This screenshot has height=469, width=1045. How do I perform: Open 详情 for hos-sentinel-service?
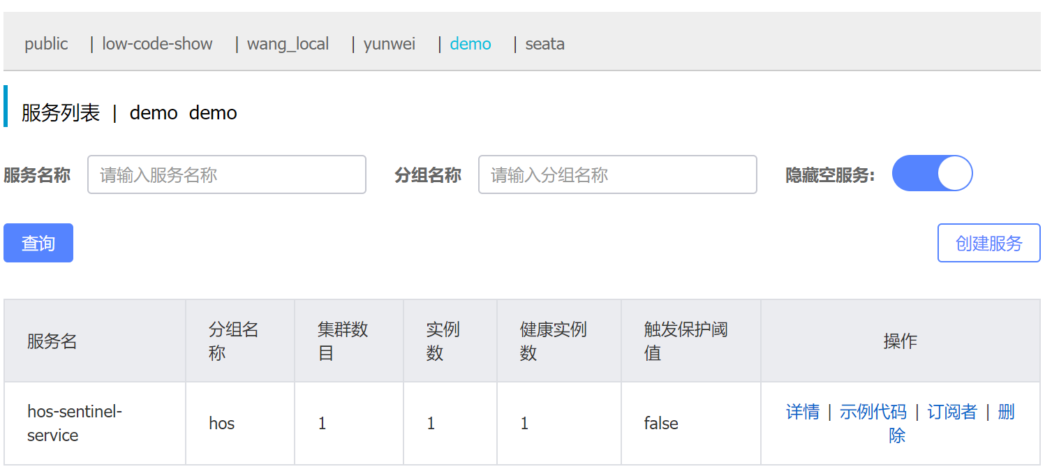pos(803,412)
